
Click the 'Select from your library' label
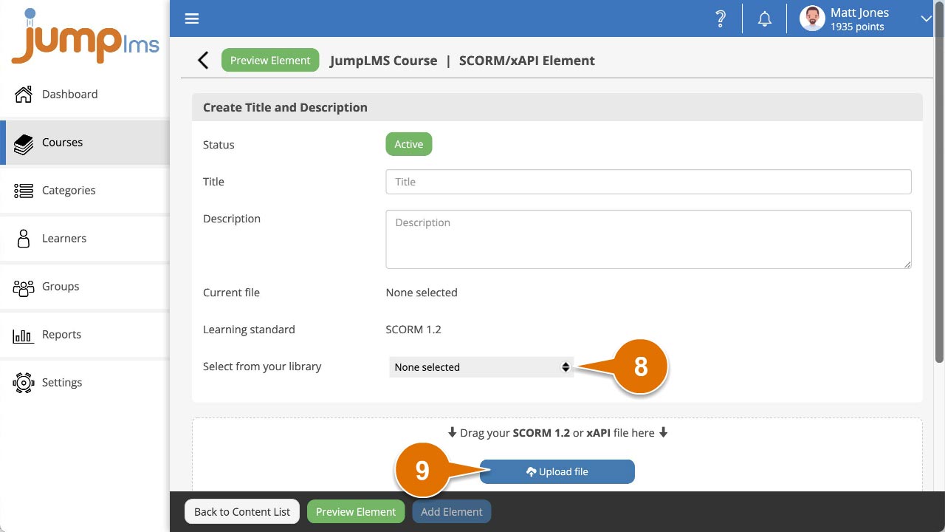262,366
